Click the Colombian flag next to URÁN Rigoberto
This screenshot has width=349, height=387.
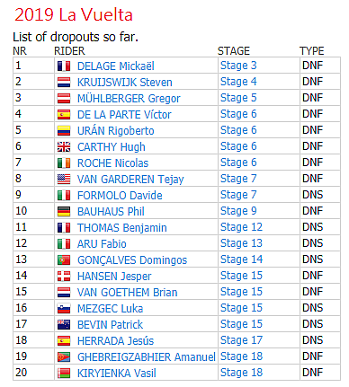[64, 131]
